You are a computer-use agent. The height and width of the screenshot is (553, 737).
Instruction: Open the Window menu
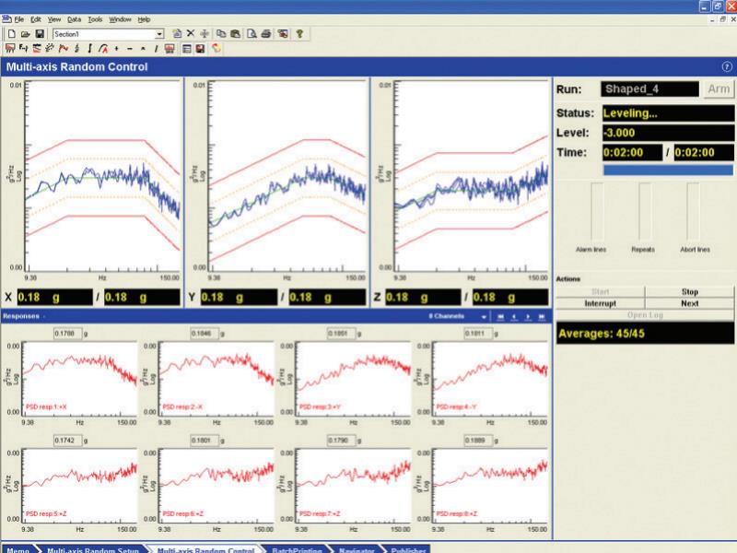point(120,19)
